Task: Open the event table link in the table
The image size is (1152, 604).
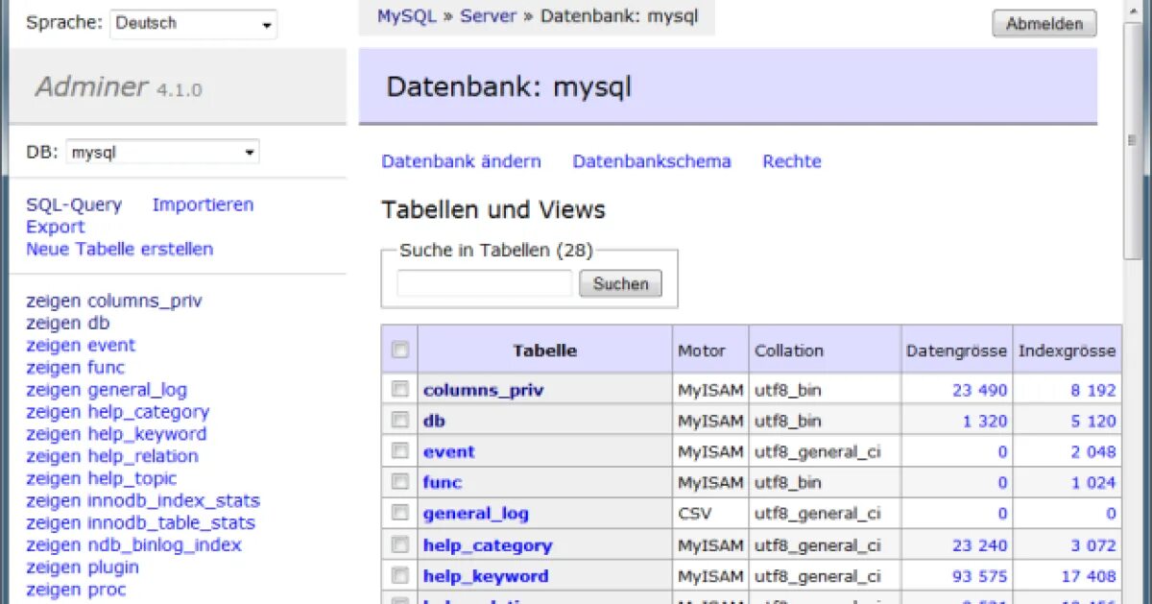Action: click(448, 451)
